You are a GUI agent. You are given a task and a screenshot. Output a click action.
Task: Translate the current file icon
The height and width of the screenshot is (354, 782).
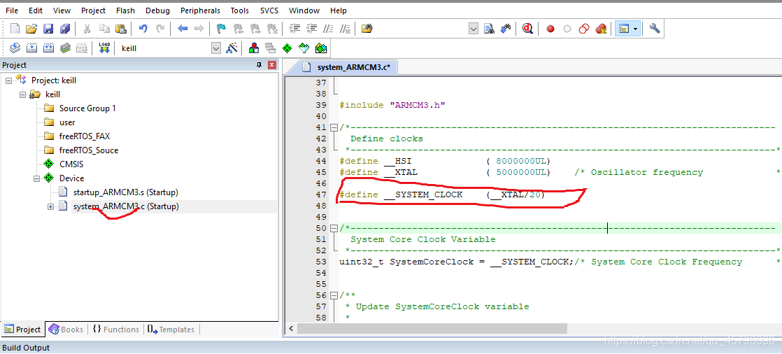coord(15,48)
